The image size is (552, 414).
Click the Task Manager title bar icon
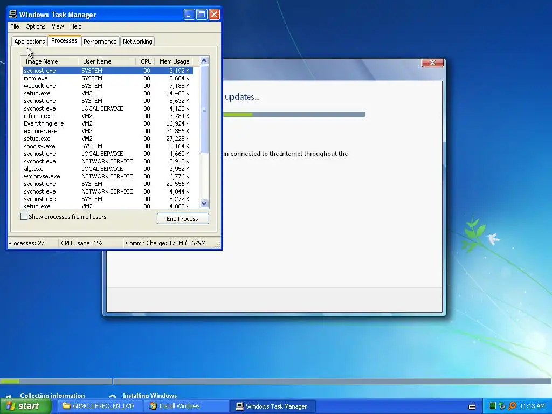pos(13,14)
